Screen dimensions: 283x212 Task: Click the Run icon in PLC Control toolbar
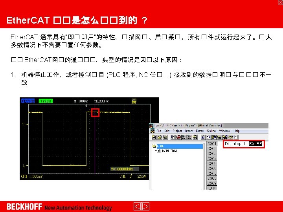click(173, 137)
